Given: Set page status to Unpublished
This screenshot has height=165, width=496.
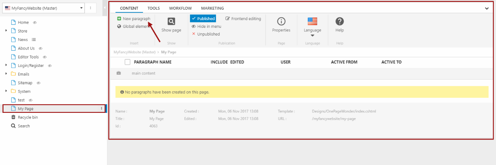Looking at the screenshot, I should (x=206, y=34).
